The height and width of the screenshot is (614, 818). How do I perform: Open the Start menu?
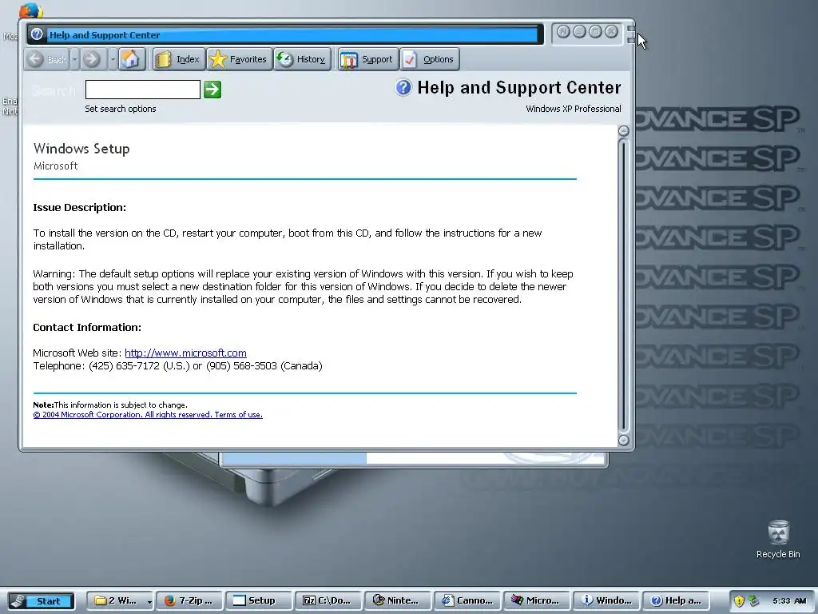[42, 601]
